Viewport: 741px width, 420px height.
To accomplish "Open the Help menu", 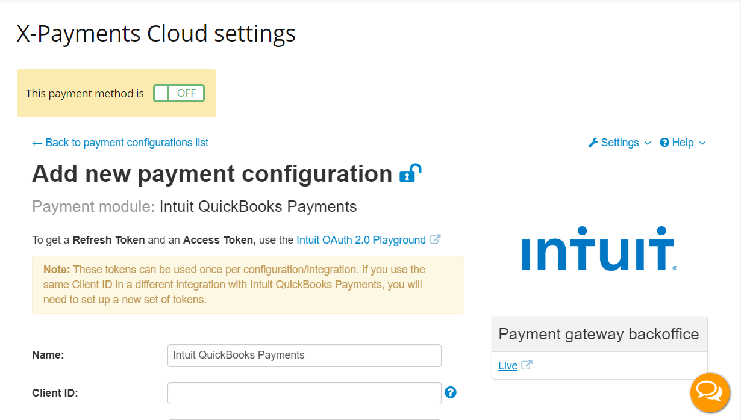I will [x=683, y=143].
